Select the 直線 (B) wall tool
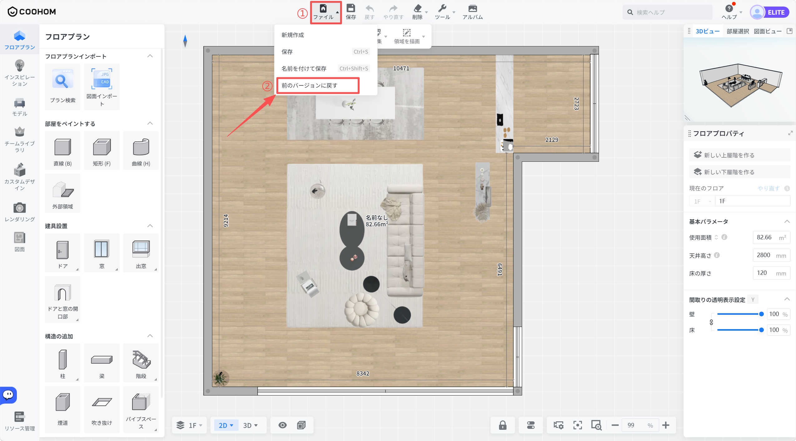 point(62,151)
